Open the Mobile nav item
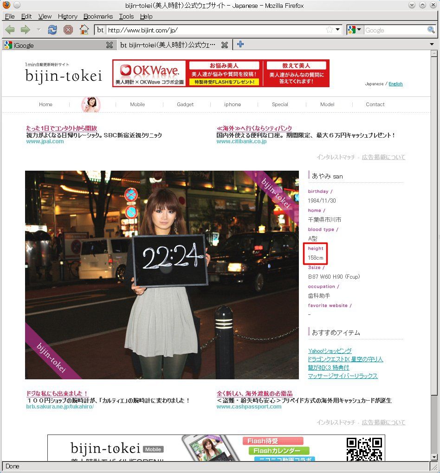 pos(137,104)
